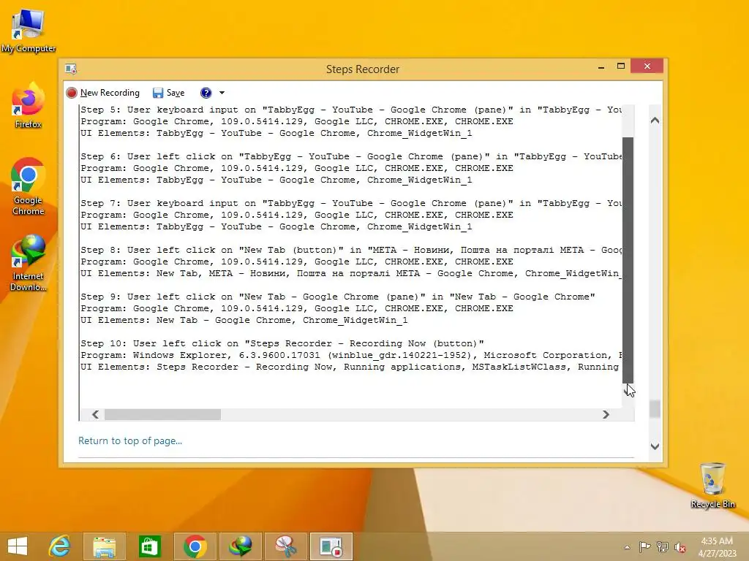Open Internet Explorer from the taskbar
The height and width of the screenshot is (561, 749).
tap(60, 546)
